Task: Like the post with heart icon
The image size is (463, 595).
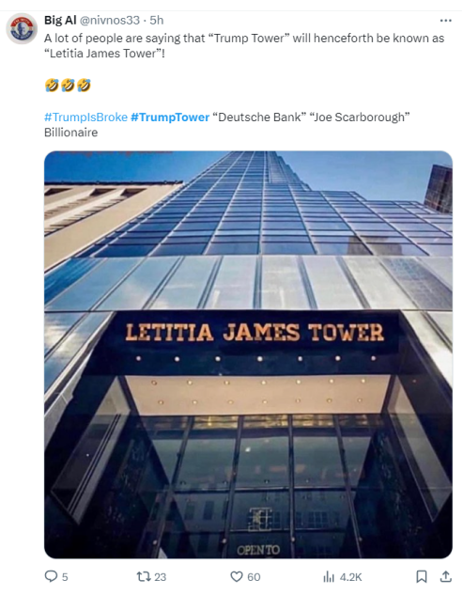Action: [x=237, y=577]
